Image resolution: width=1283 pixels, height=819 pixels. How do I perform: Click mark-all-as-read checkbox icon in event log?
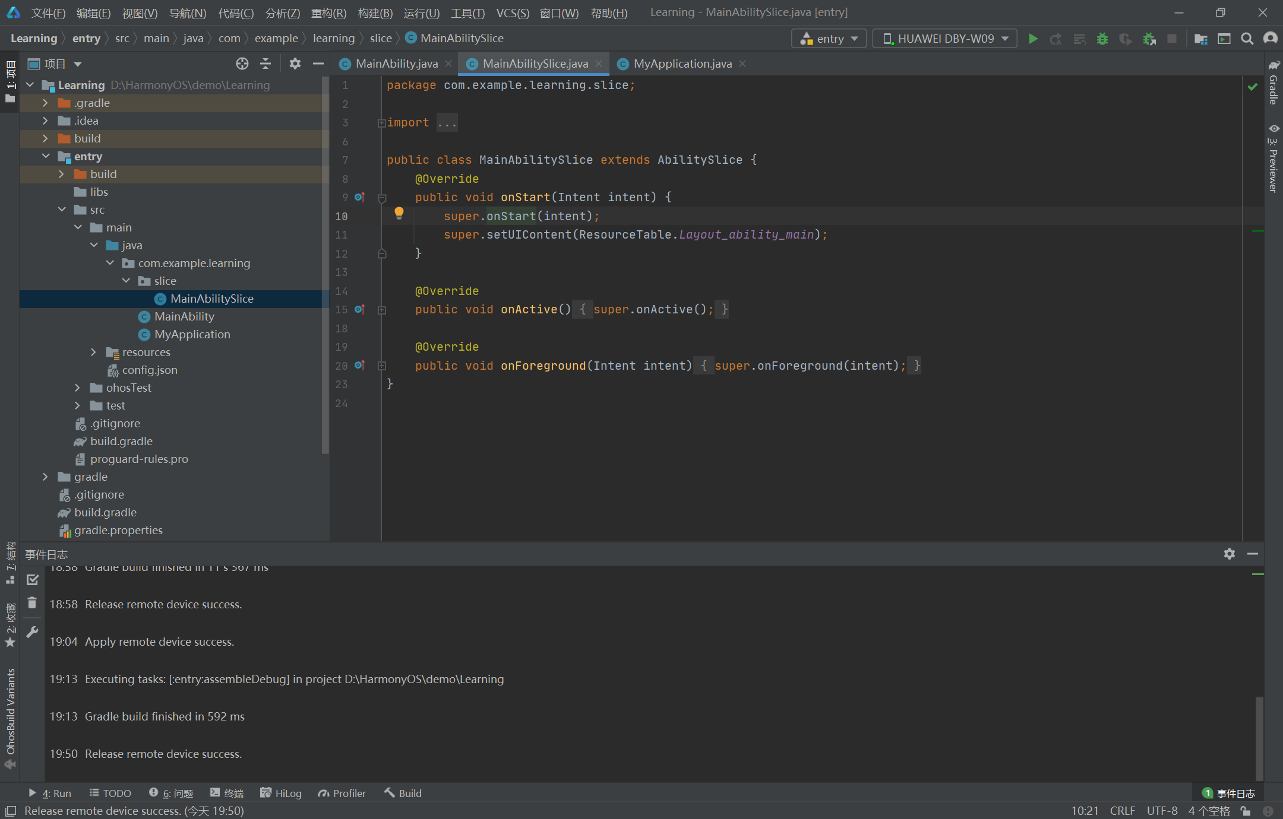point(32,580)
